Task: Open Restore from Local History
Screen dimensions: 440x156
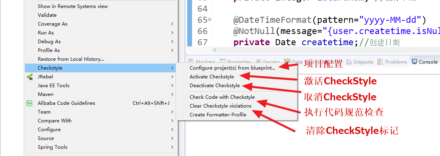Action: [x=71, y=59]
